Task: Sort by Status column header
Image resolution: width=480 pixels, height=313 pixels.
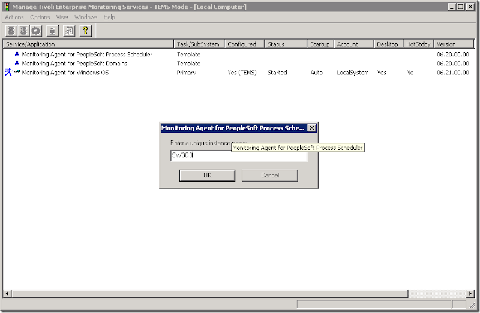Action: point(286,44)
